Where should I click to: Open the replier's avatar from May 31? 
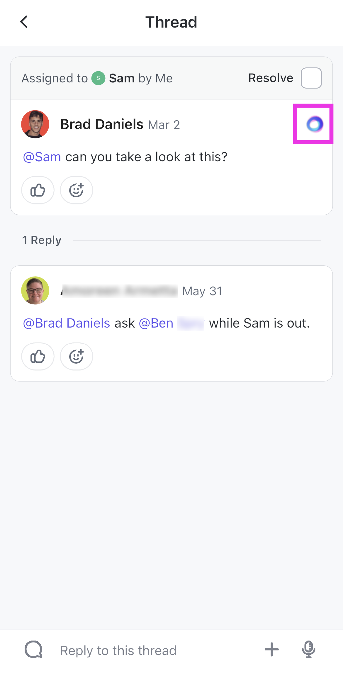[35, 291]
